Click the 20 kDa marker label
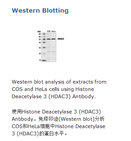The image size is (131, 141). tap(40, 54)
